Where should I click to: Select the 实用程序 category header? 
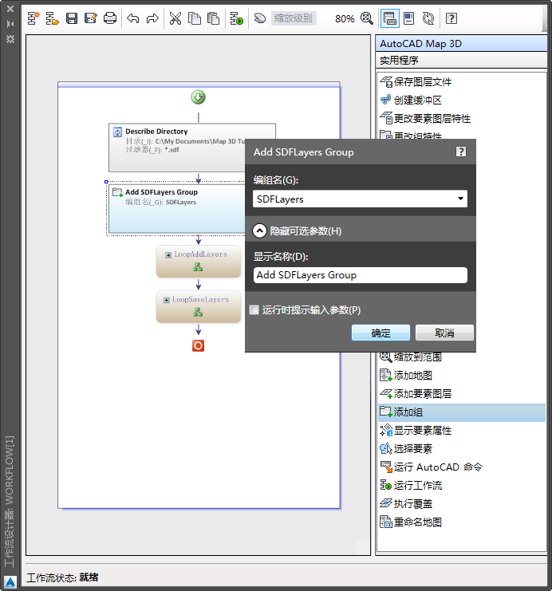tap(461, 60)
